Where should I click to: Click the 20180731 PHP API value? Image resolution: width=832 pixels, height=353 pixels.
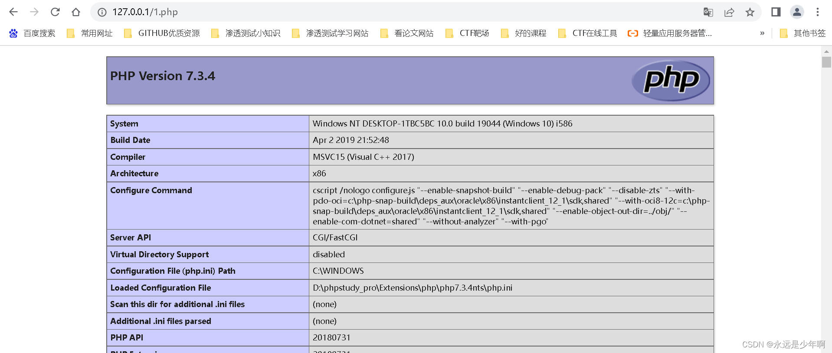tap(331, 337)
